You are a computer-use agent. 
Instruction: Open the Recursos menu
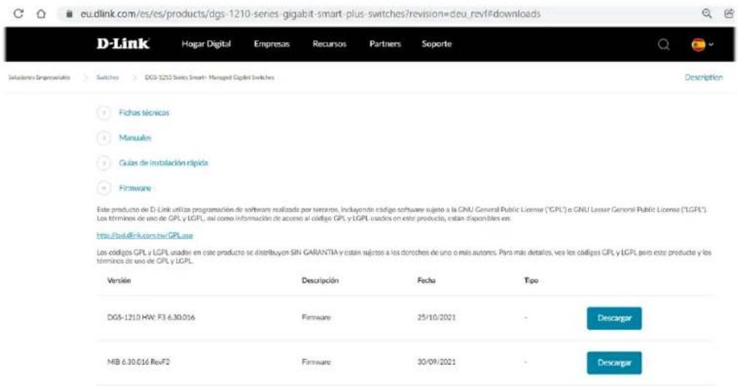[x=330, y=44]
